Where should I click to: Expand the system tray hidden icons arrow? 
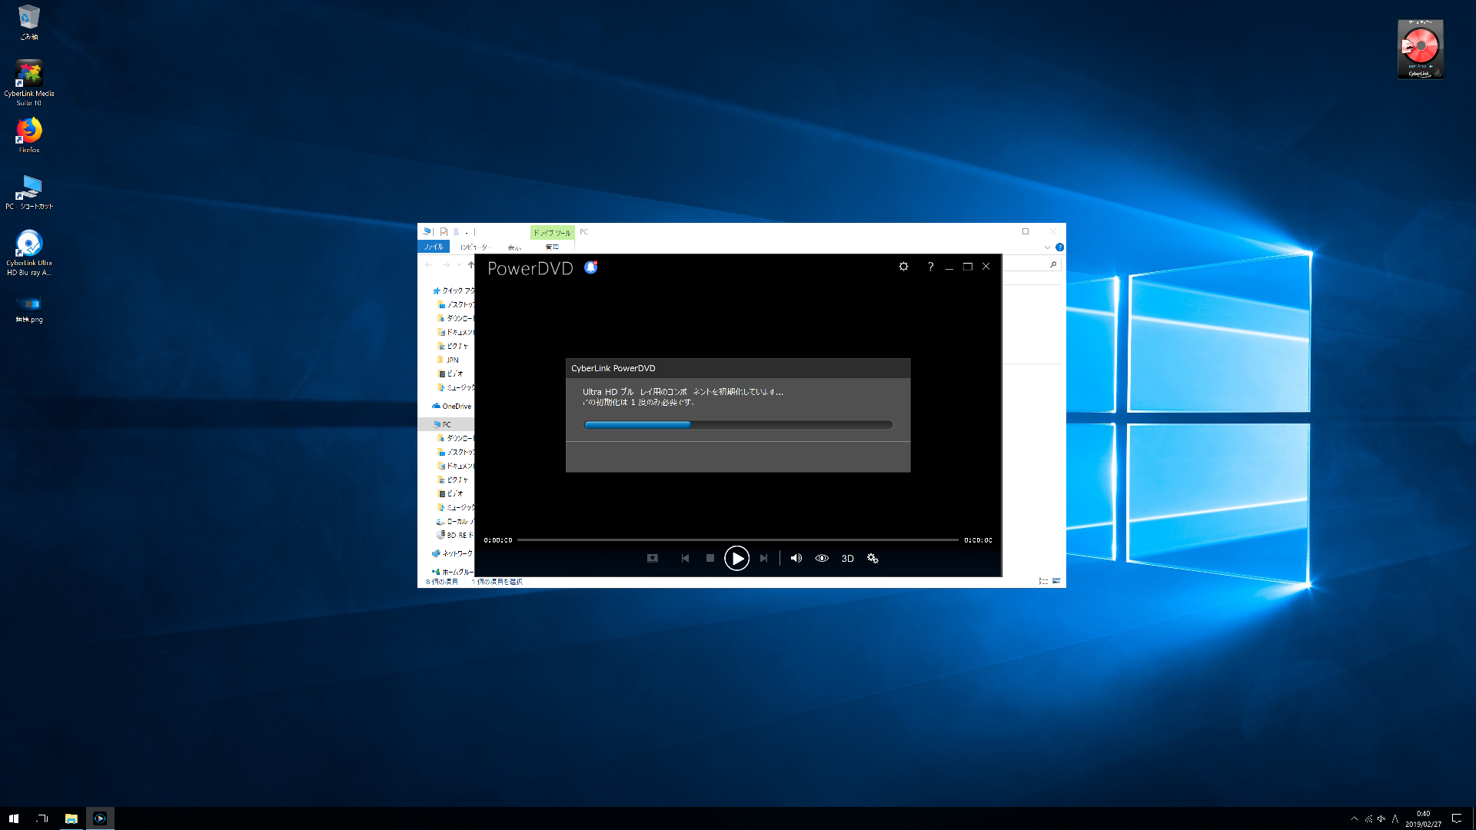[x=1355, y=819]
